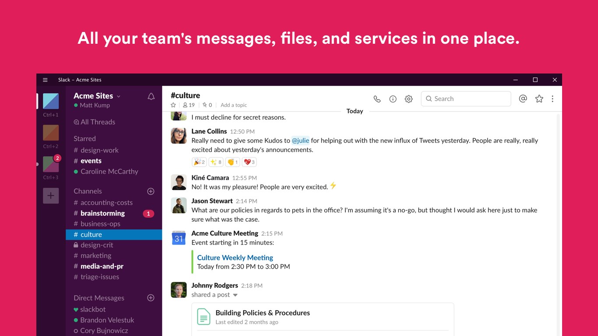This screenshot has height=336, width=598.
Task: Click clapping hands reaction with 1
Action: pos(232,162)
